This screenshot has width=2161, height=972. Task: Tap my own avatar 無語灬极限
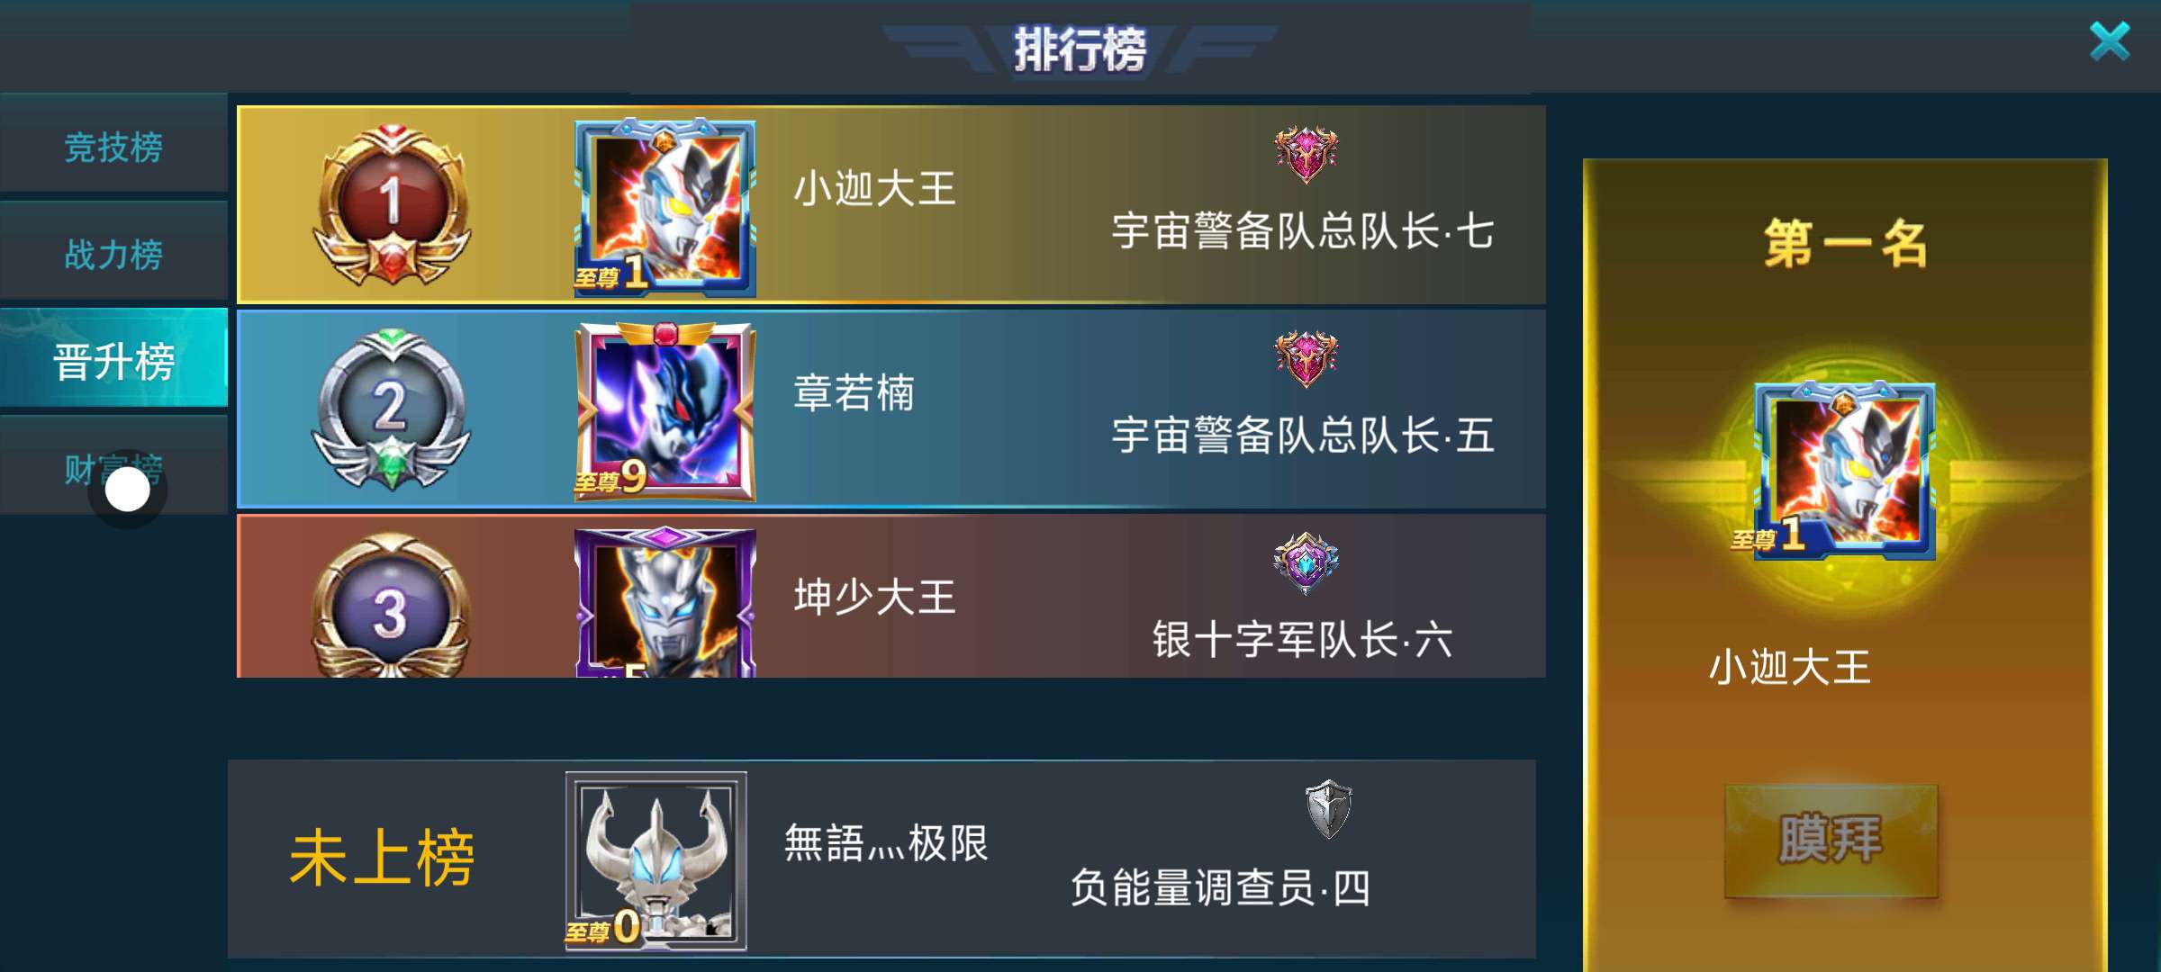click(656, 860)
